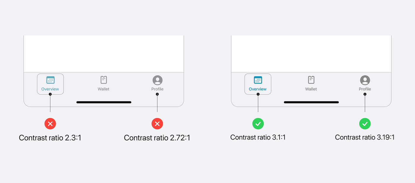Tap the Wallet icon in failing-contrast mockup
Image resolution: width=415 pixels, height=183 pixels.
pos(104,80)
